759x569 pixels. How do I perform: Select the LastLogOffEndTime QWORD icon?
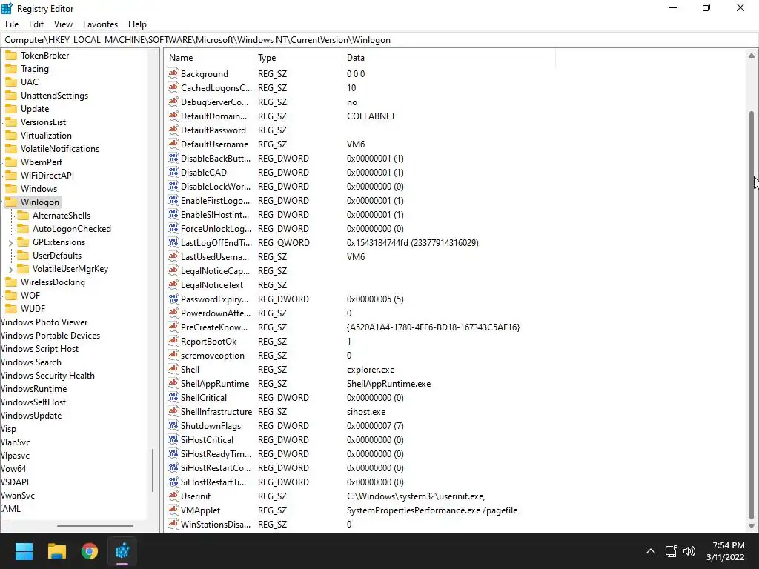point(173,242)
